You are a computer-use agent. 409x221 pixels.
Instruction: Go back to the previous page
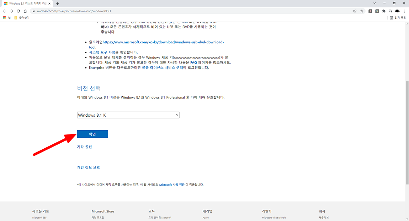[4, 11]
